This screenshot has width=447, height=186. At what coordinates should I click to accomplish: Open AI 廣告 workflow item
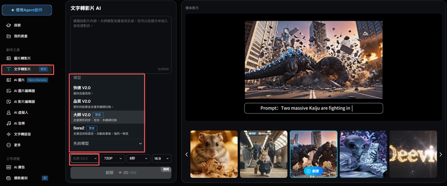click(19, 167)
